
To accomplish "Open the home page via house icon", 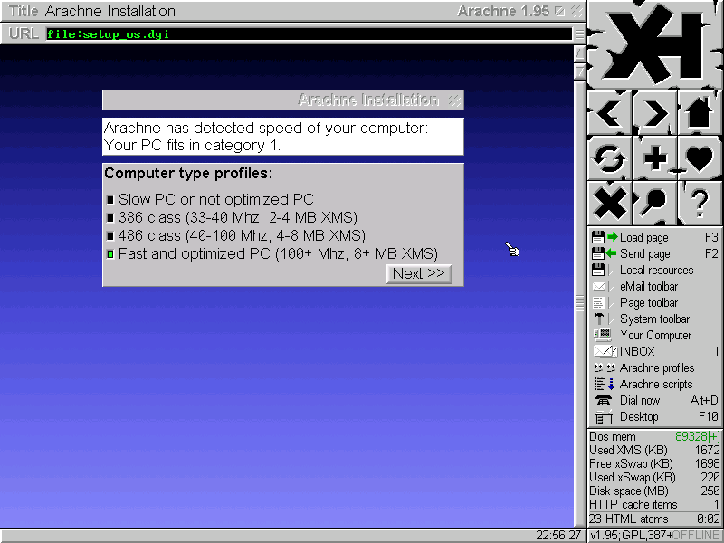I will point(700,112).
